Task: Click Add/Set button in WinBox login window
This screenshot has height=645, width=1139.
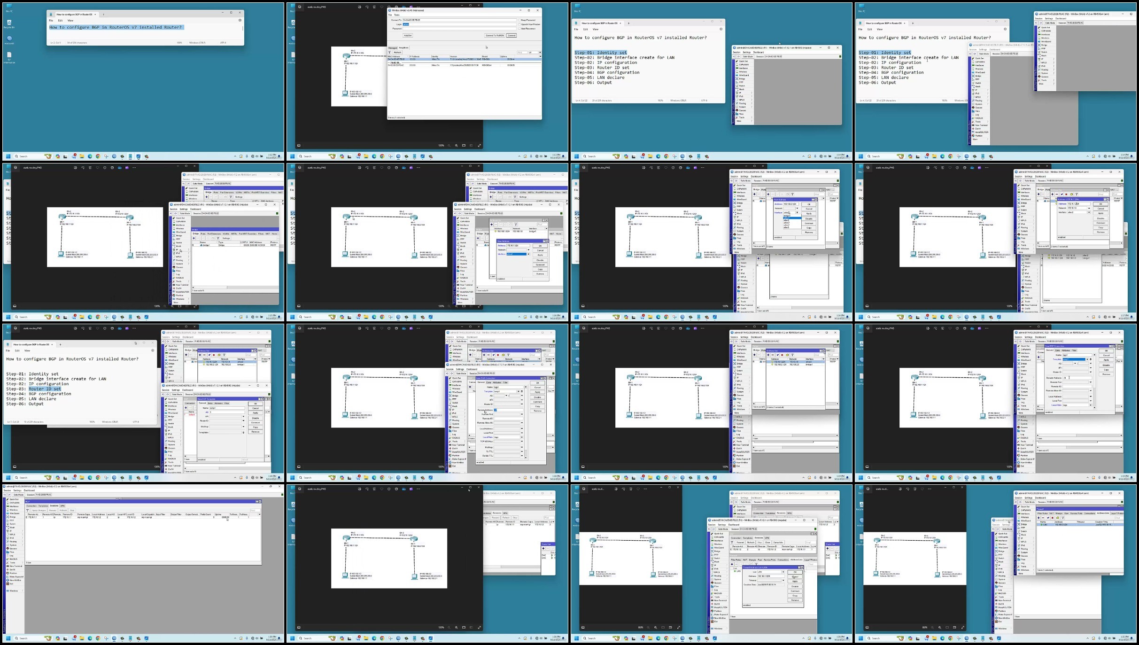Action: (408, 35)
